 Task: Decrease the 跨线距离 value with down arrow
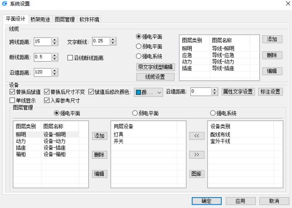click(54, 44)
